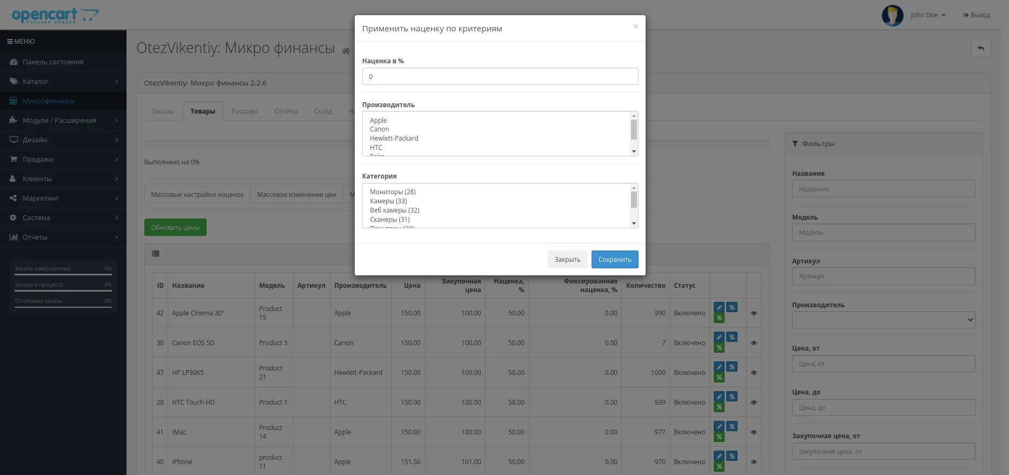Toggle eye icon in HTC Touch HD row
The image size is (1009, 475).
tap(754, 403)
